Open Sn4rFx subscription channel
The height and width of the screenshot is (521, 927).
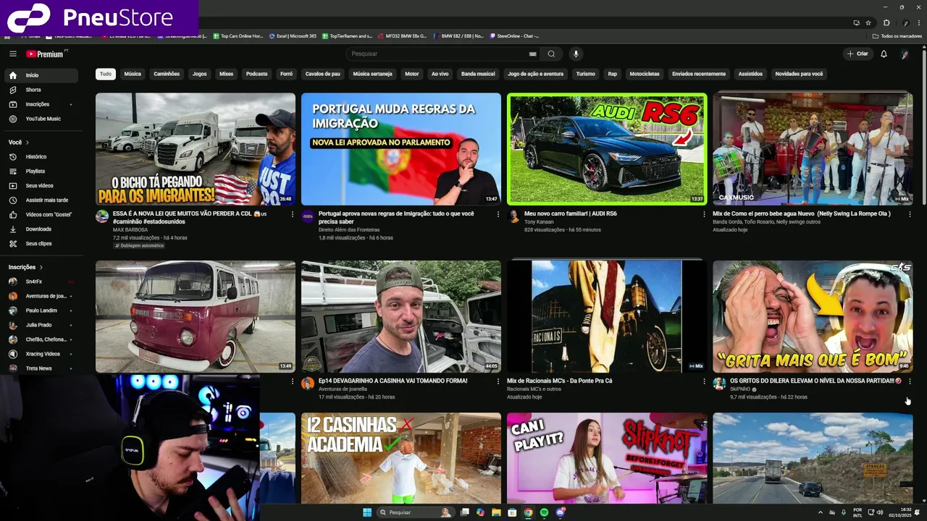click(42, 281)
